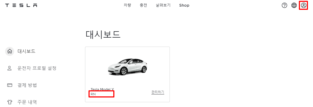Click the RN reservation number text

tap(93, 94)
